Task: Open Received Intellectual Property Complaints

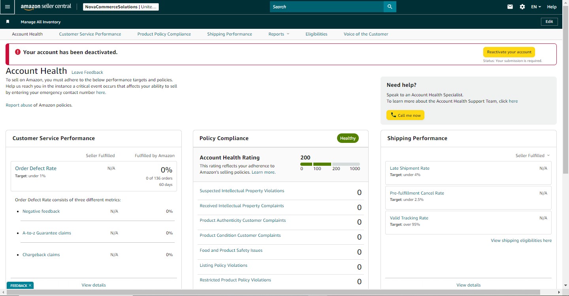Action: 242,206
